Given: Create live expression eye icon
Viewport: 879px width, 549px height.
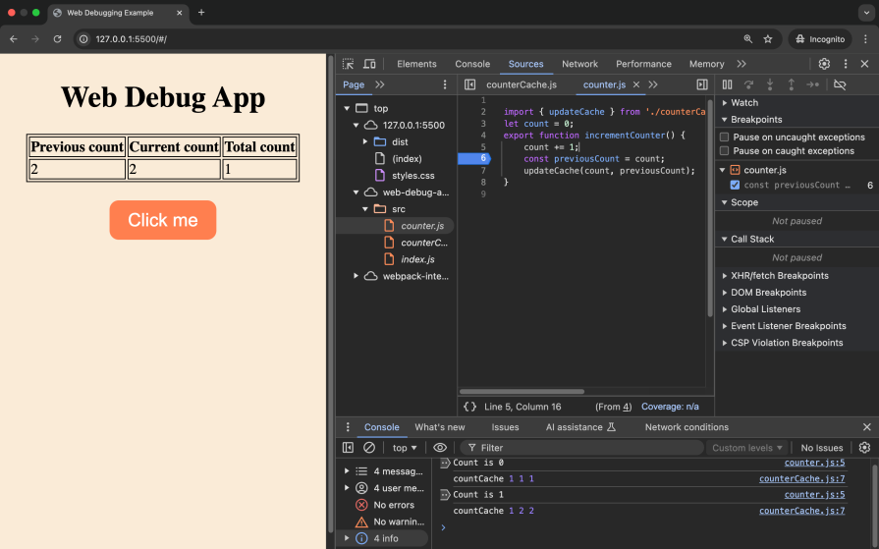Looking at the screenshot, I should point(440,448).
